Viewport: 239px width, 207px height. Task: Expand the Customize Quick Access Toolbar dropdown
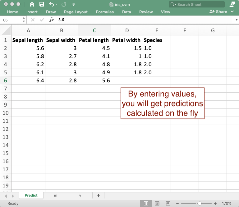73,5
